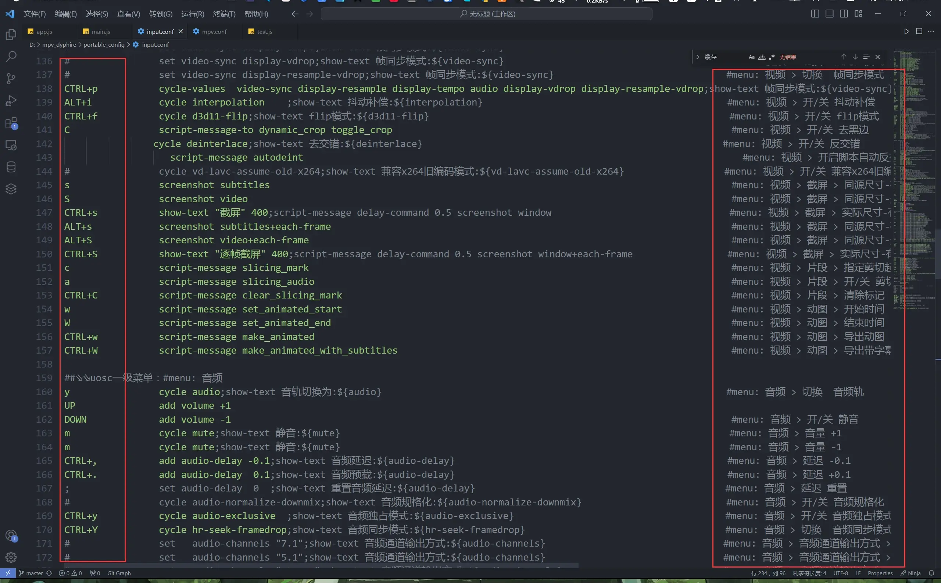Click the UTF-8 encoding status item
Screen dimensions: 941x583
tap(840, 573)
